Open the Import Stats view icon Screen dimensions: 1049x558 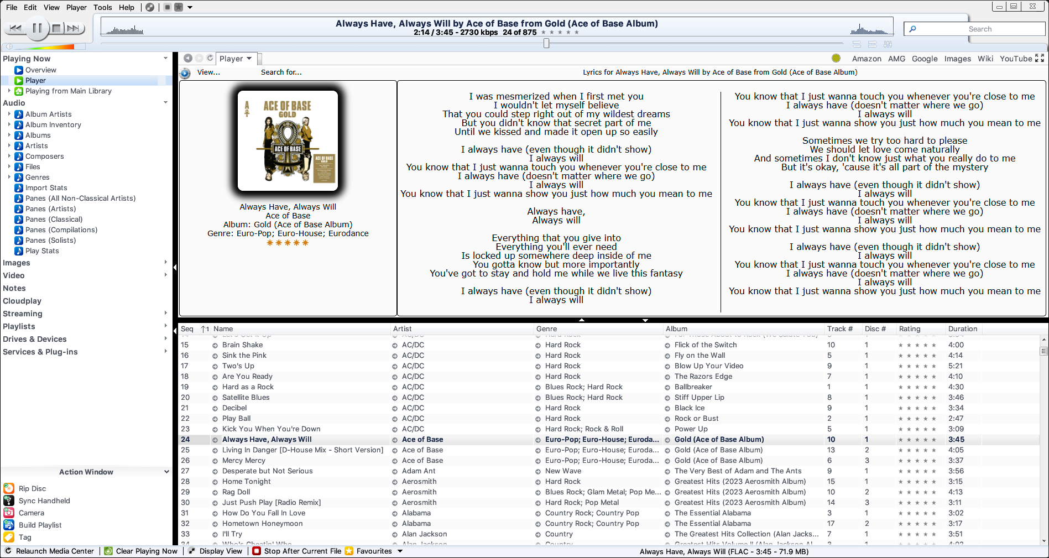click(19, 187)
